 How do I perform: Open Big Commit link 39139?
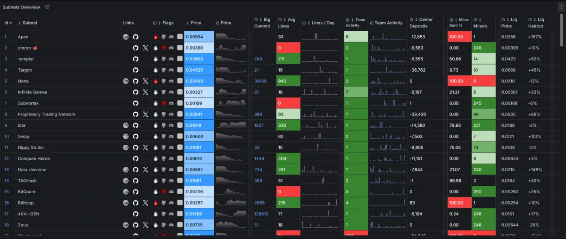click(x=260, y=81)
